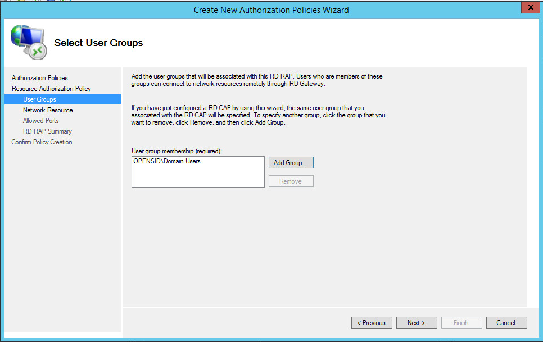Select Confirm Policy Creation step
The image size is (543, 342).
pyautogui.click(x=42, y=142)
